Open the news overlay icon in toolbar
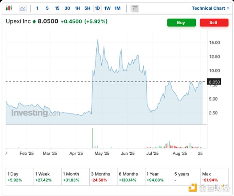234x196 pixels. pyautogui.click(x=135, y=8)
